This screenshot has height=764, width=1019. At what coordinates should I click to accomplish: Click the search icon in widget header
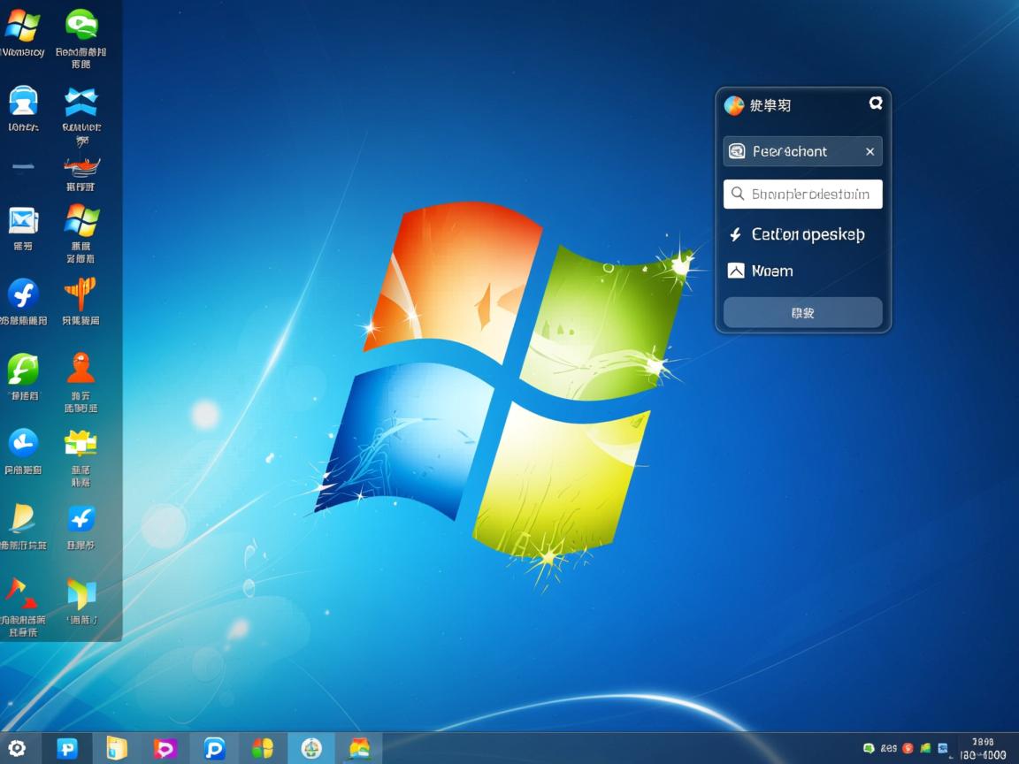pos(875,103)
